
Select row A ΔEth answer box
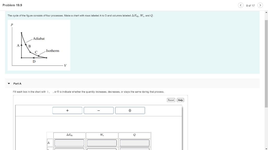(69, 143)
